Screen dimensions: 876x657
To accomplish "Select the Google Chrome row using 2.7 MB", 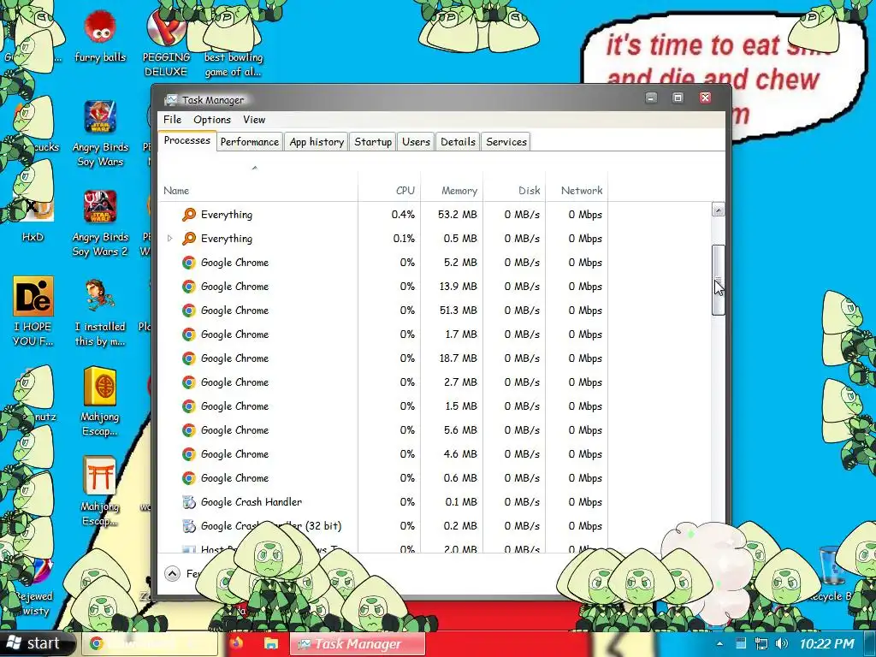I will 382,382.
